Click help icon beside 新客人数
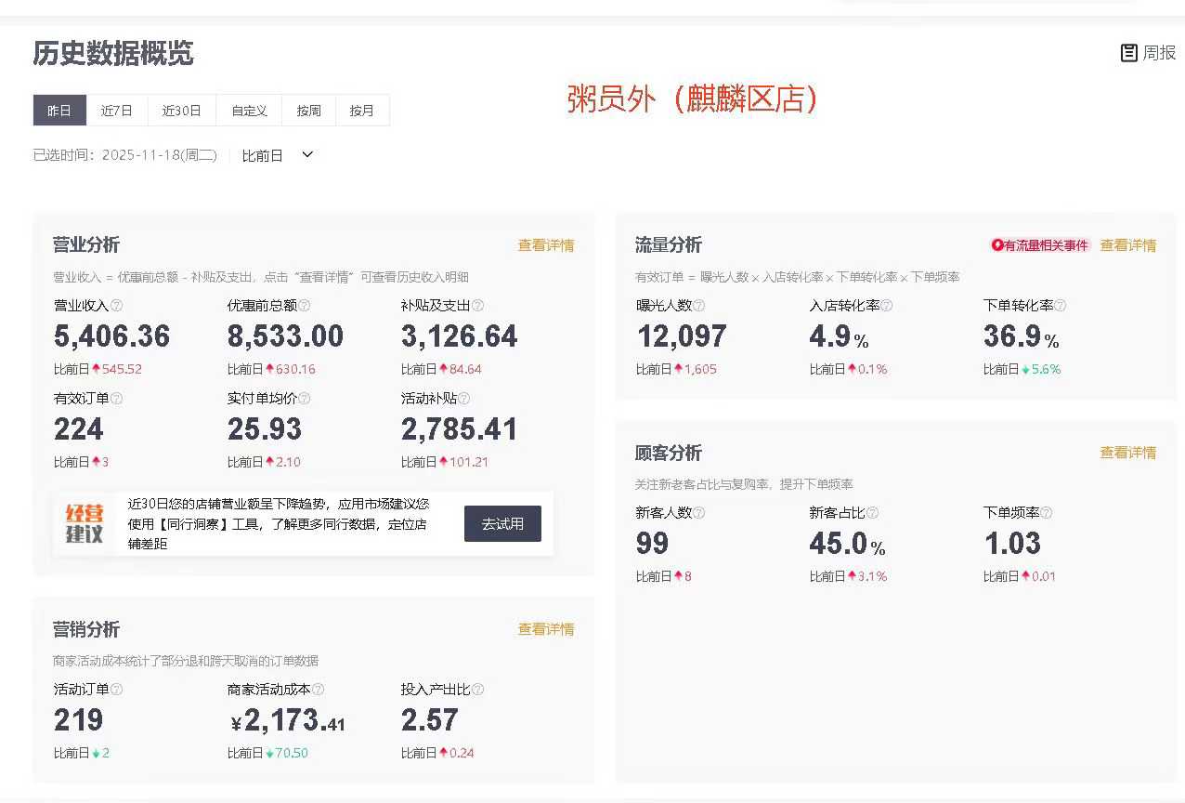 (x=699, y=513)
